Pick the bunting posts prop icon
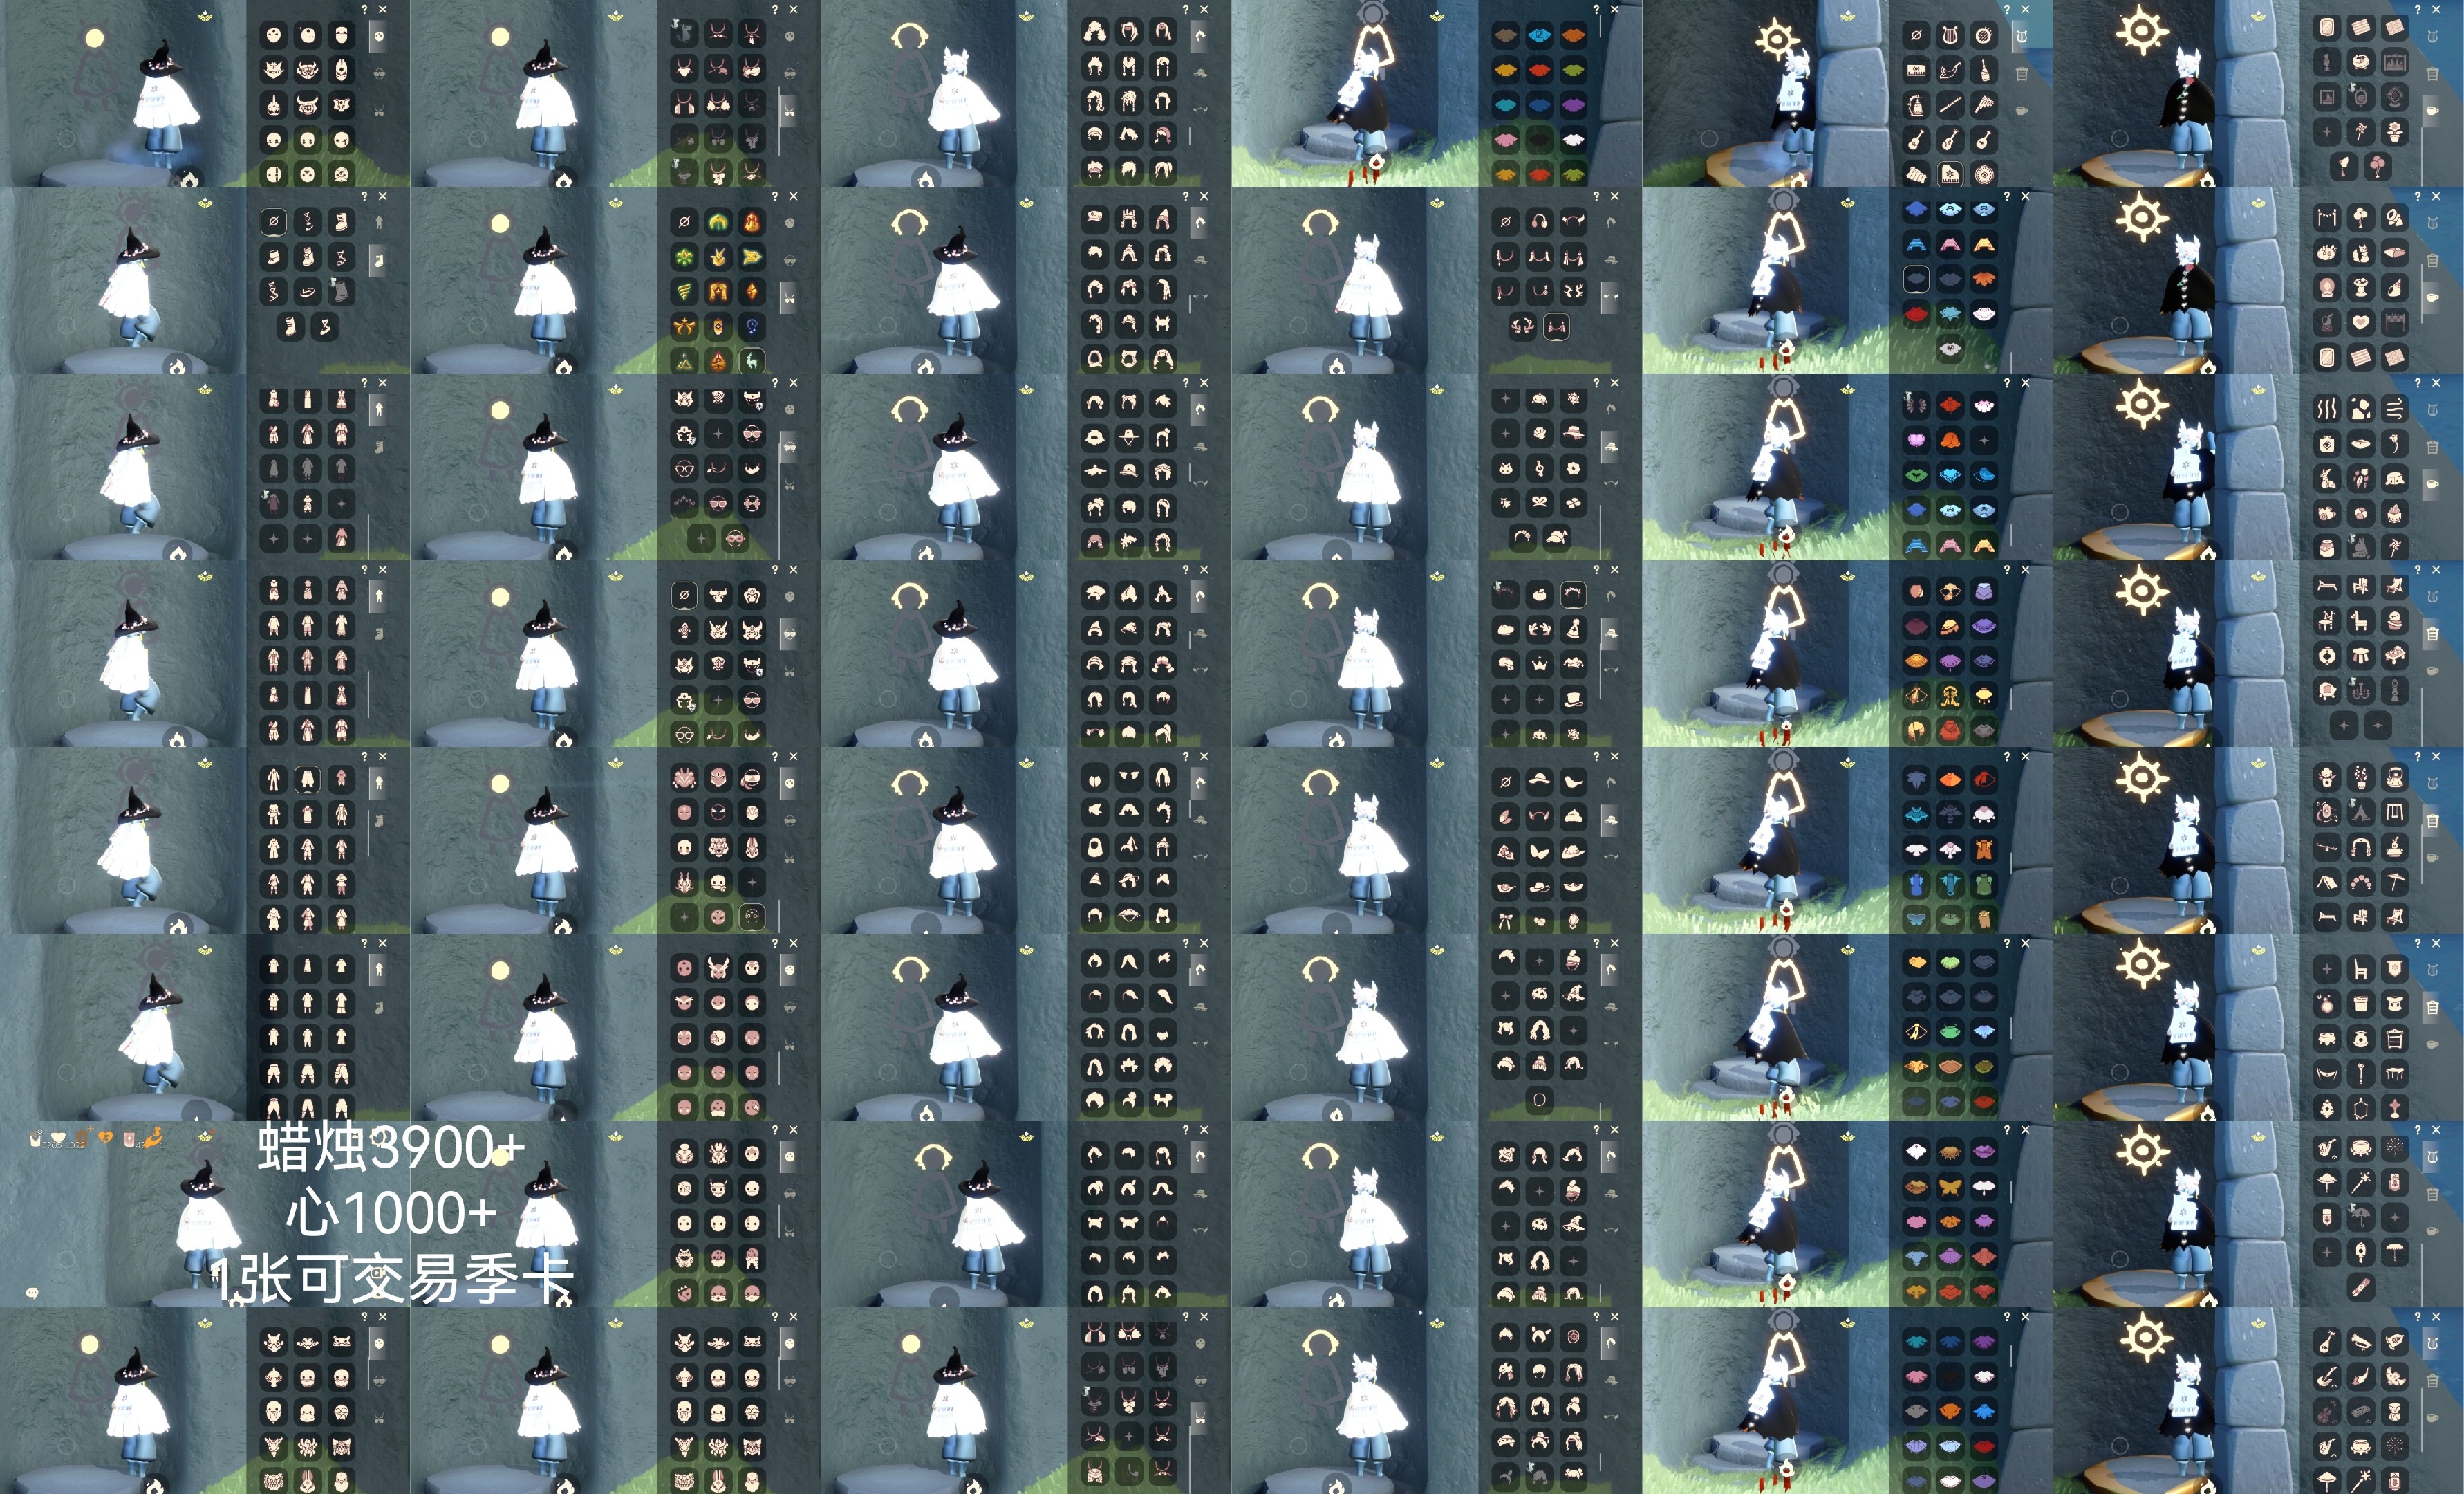 point(2327,218)
